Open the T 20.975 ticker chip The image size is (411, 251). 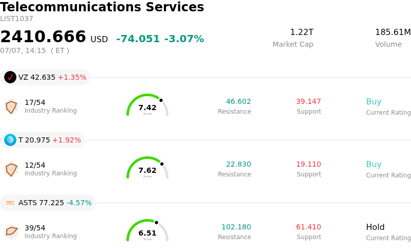coord(43,140)
